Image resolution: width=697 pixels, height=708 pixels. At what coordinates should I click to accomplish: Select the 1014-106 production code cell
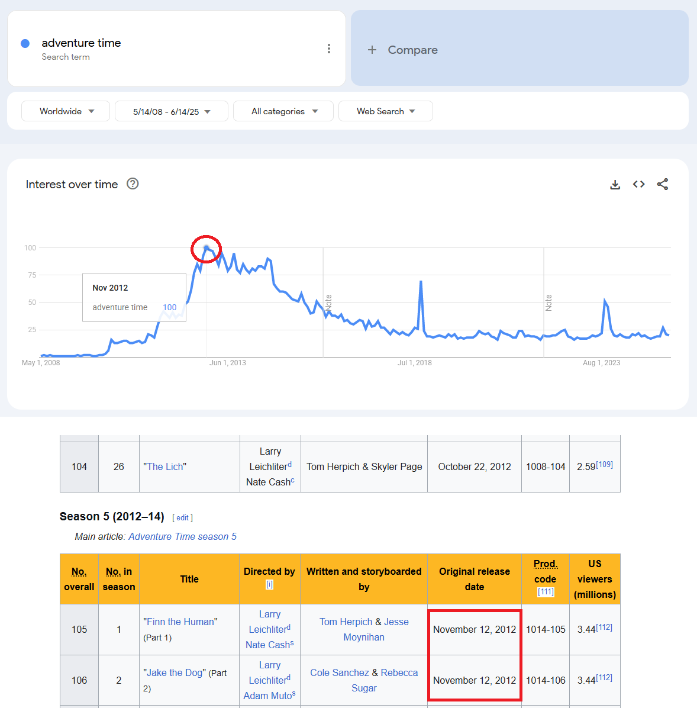tap(546, 680)
